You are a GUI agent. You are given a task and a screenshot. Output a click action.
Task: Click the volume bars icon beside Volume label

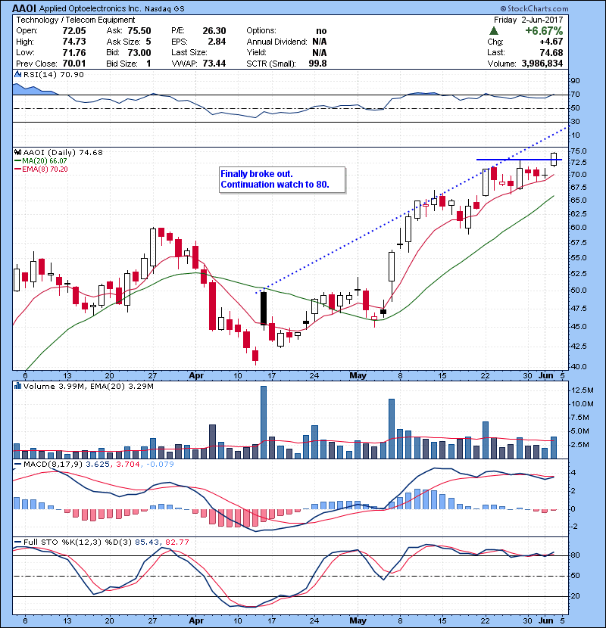(x=17, y=386)
